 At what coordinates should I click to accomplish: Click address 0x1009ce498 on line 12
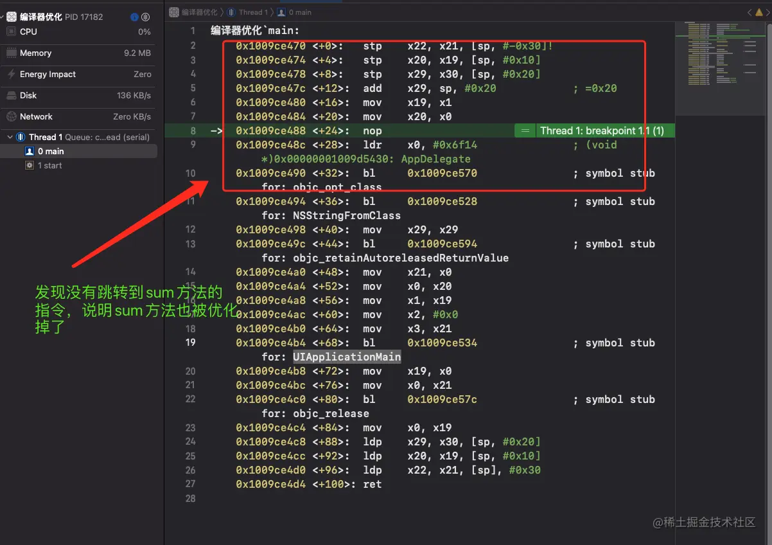(x=271, y=229)
